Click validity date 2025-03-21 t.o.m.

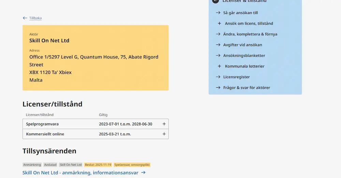coord(115,134)
